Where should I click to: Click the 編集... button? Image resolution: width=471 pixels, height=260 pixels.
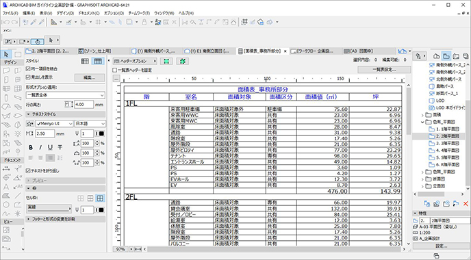90,78
